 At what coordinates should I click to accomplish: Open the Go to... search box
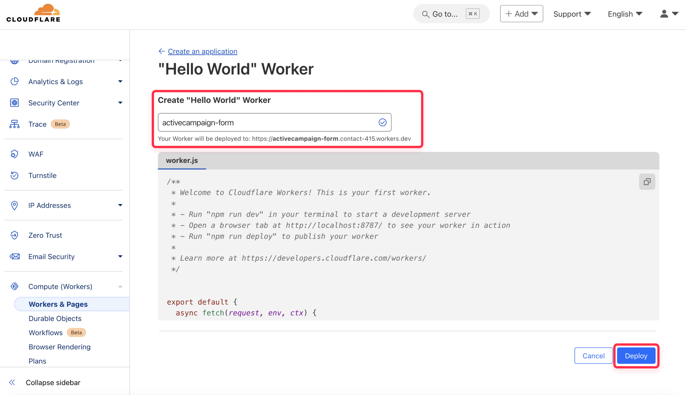(451, 14)
